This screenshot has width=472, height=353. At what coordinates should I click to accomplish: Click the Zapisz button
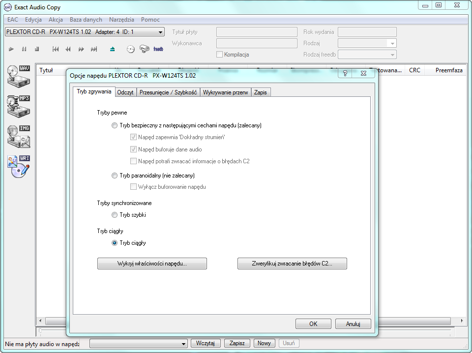[237, 343]
